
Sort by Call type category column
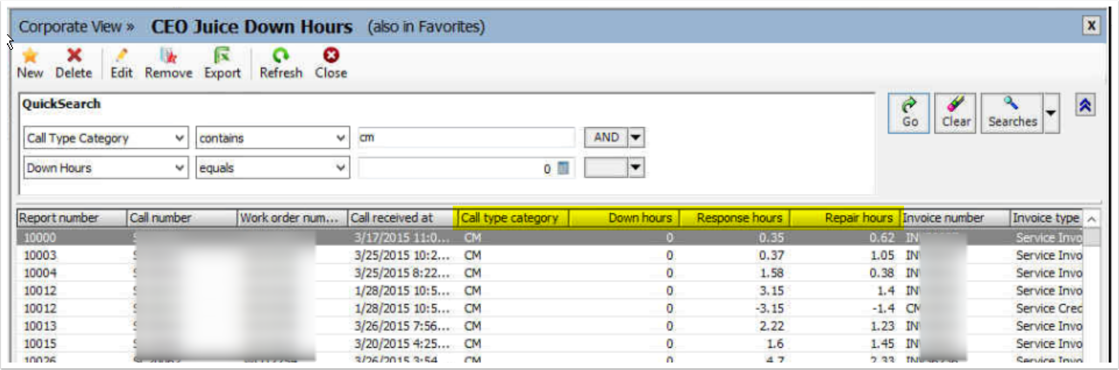[513, 218]
